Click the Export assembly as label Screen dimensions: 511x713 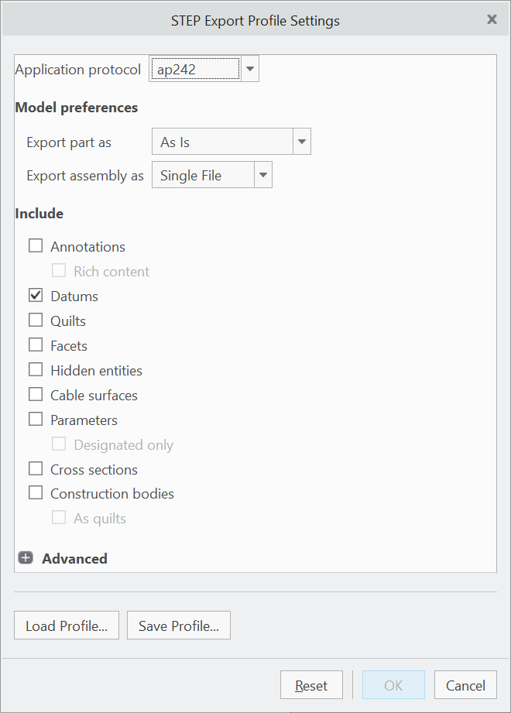pos(85,176)
